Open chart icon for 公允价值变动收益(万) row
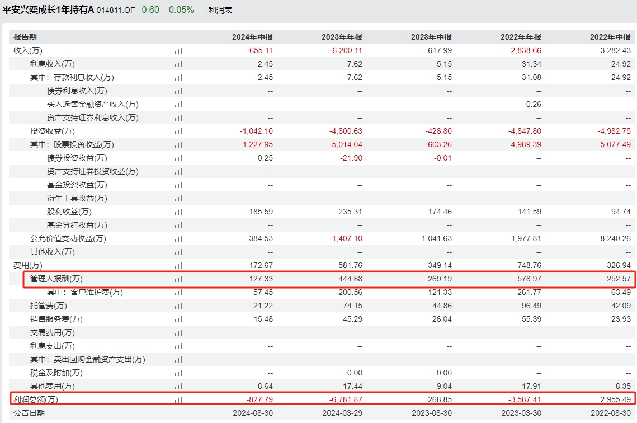637x423 pixels. click(x=178, y=238)
